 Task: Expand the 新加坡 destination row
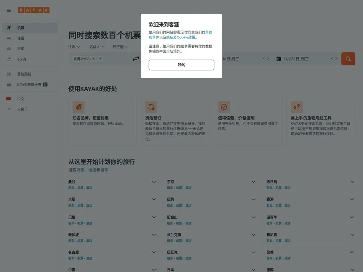click(154, 235)
